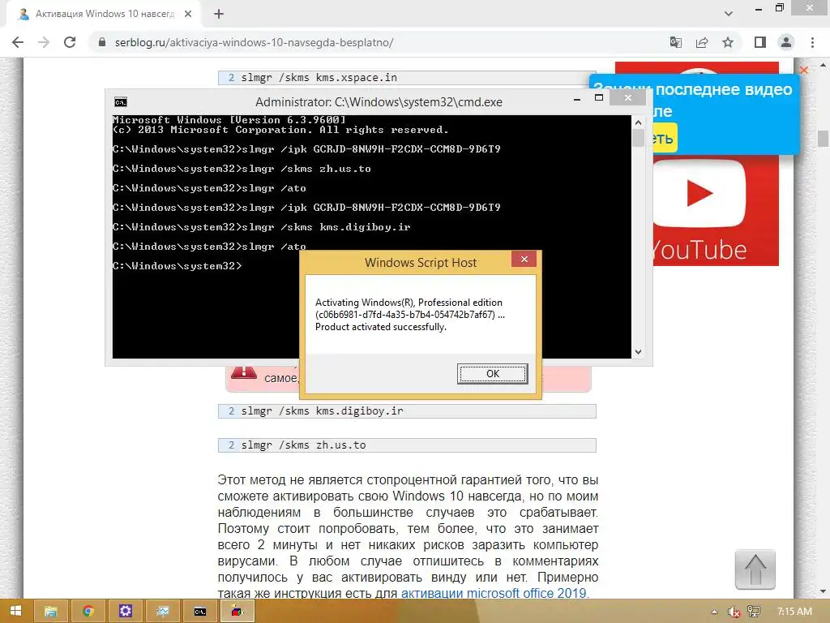Click code line slmgr /skms kms.digiboy.ir
Screen dimensions: 830x623
(x=407, y=411)
